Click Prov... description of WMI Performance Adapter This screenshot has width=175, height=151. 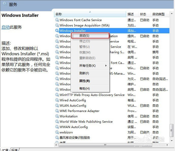point(132,111)
